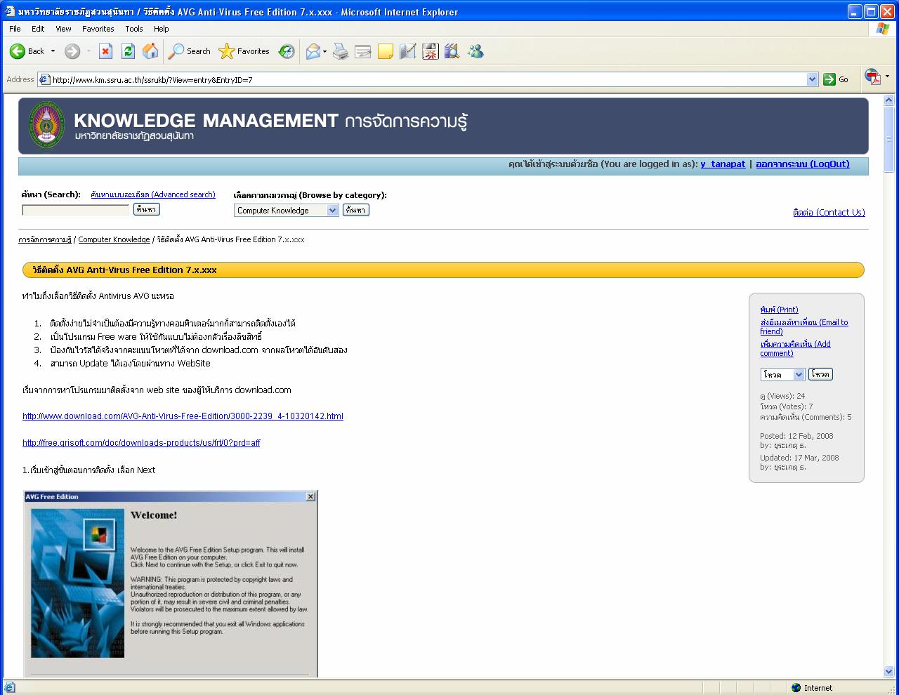Image resolution: width=899 pixels, height=695 pixels.
Task: Click the Windows flag logo throbber
Action: click(x=883, y=29)
